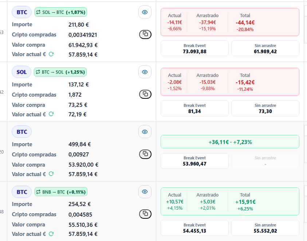Refresh Valor actual for 254,52 € BTC row

point(51,234)
